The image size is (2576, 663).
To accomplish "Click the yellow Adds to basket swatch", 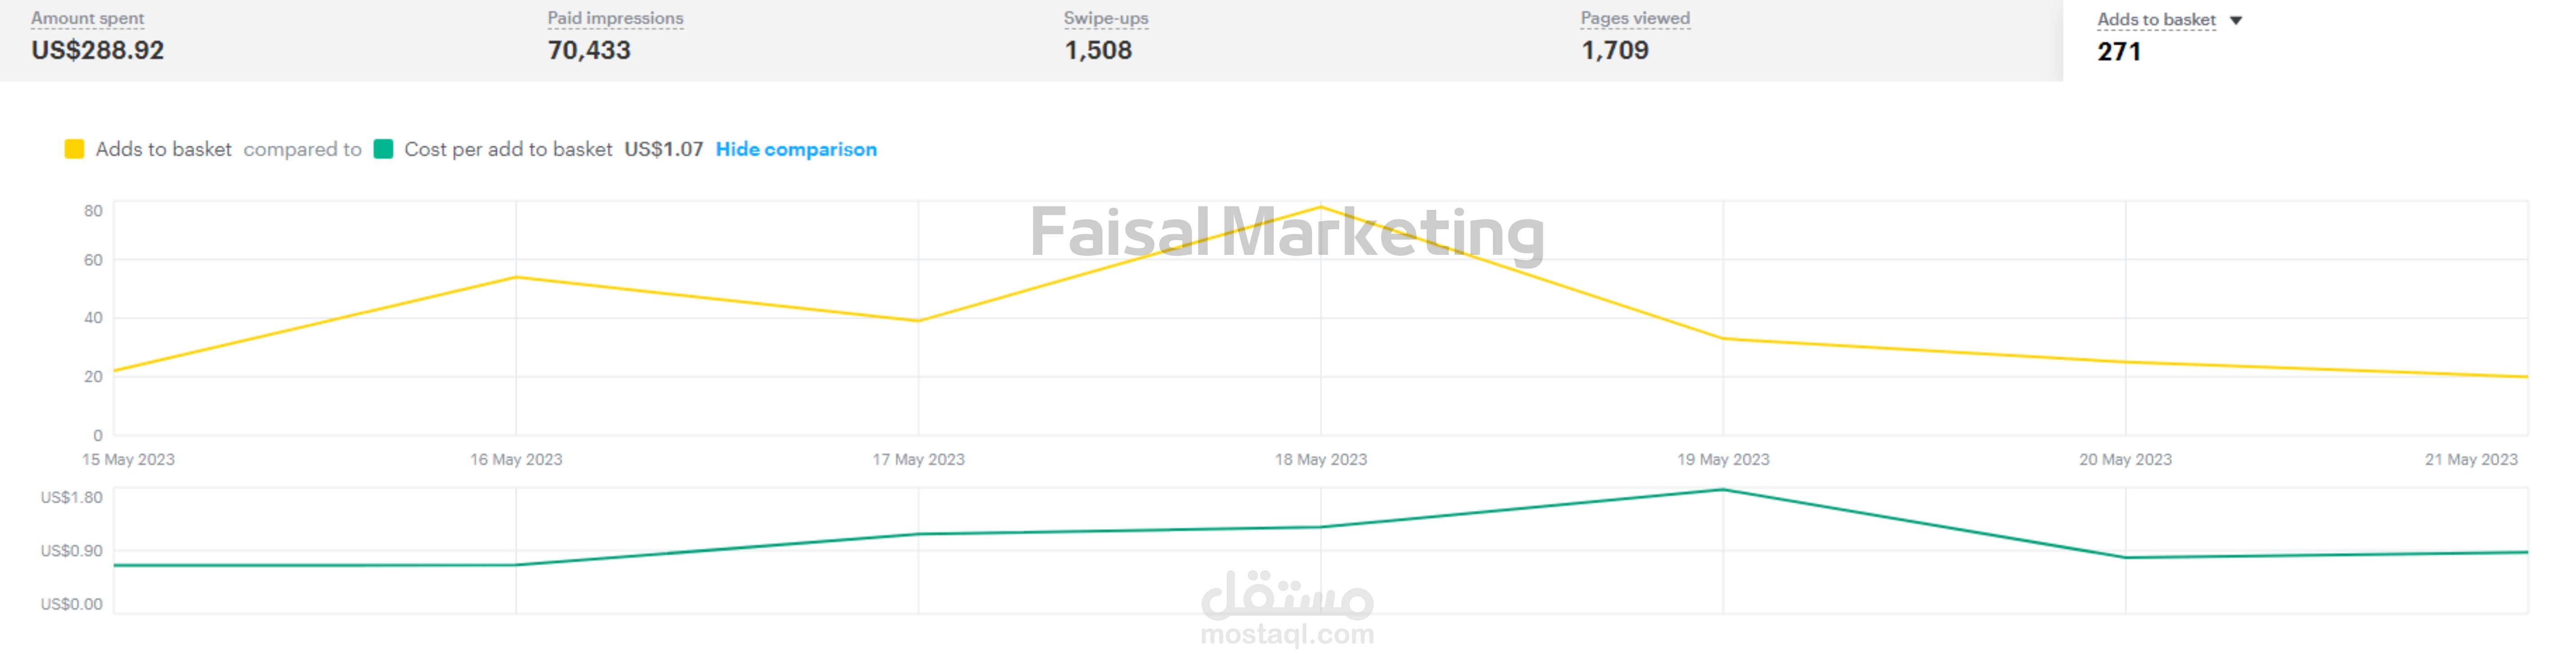I will tap(74, 149).
